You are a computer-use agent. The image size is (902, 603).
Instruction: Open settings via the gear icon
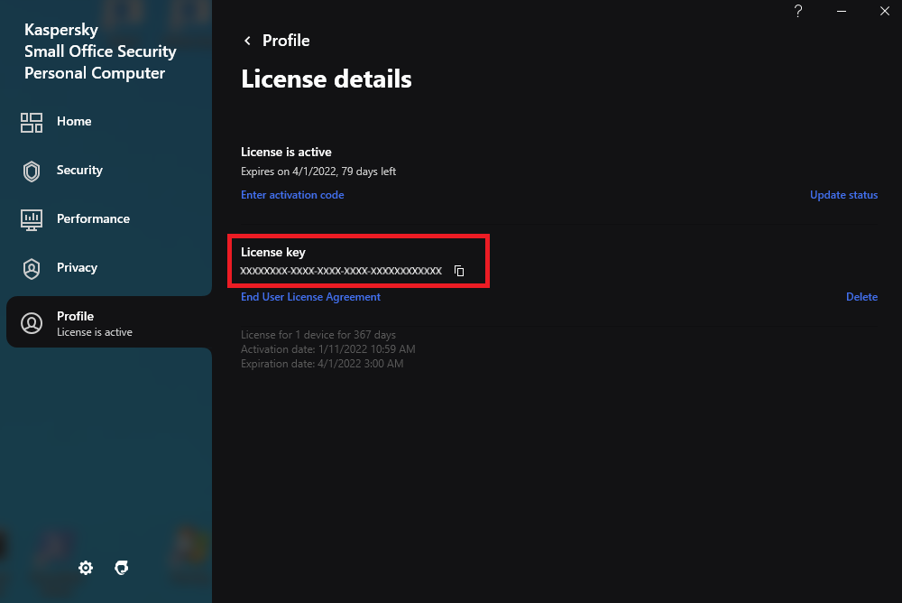[x=86, y=568]
